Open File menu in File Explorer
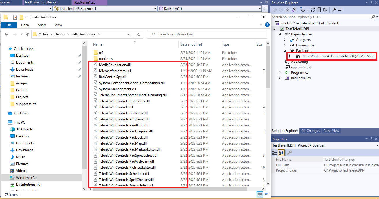 [9, 25]
